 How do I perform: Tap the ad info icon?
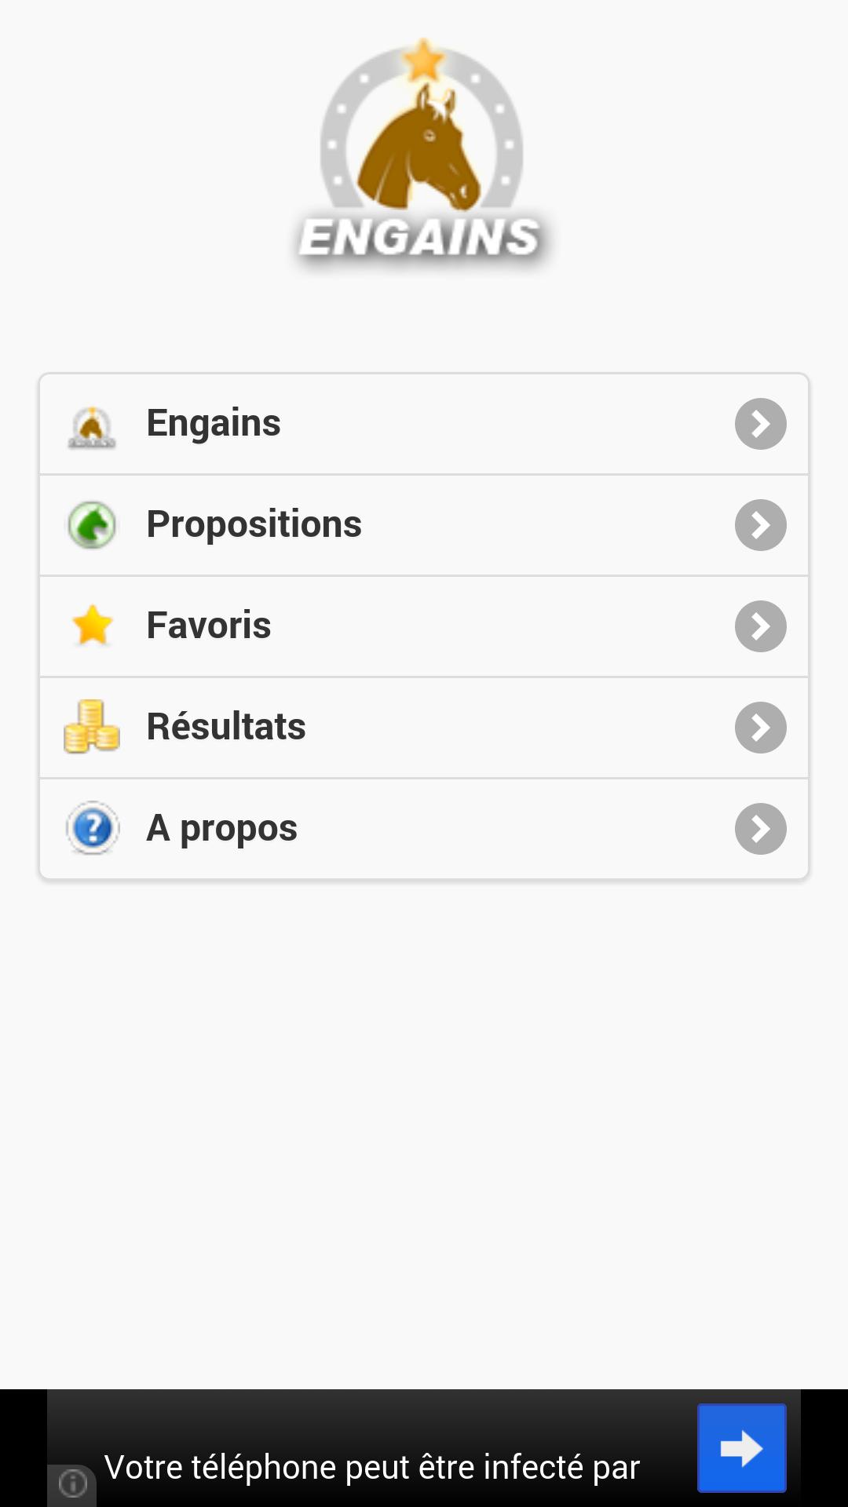[73, 1483]
